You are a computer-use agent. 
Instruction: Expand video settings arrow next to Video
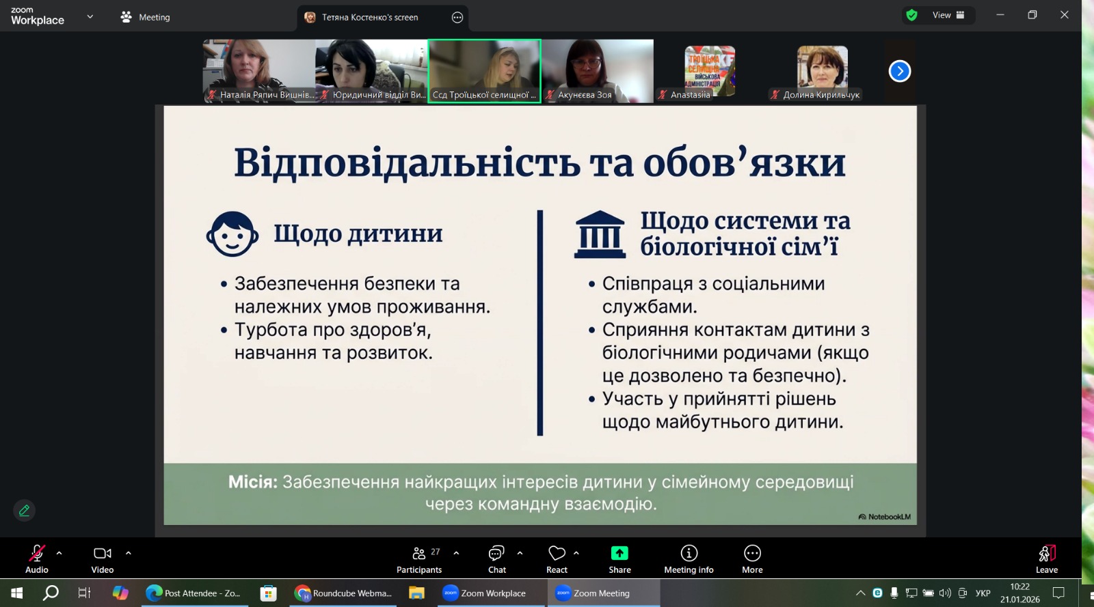[x=129, y=553]
